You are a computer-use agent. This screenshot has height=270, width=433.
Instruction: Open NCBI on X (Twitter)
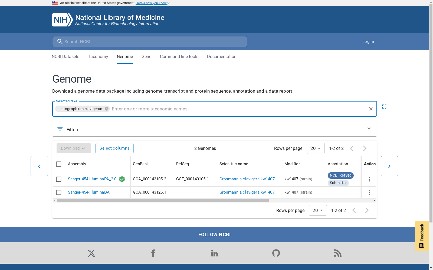pos(91,253)
